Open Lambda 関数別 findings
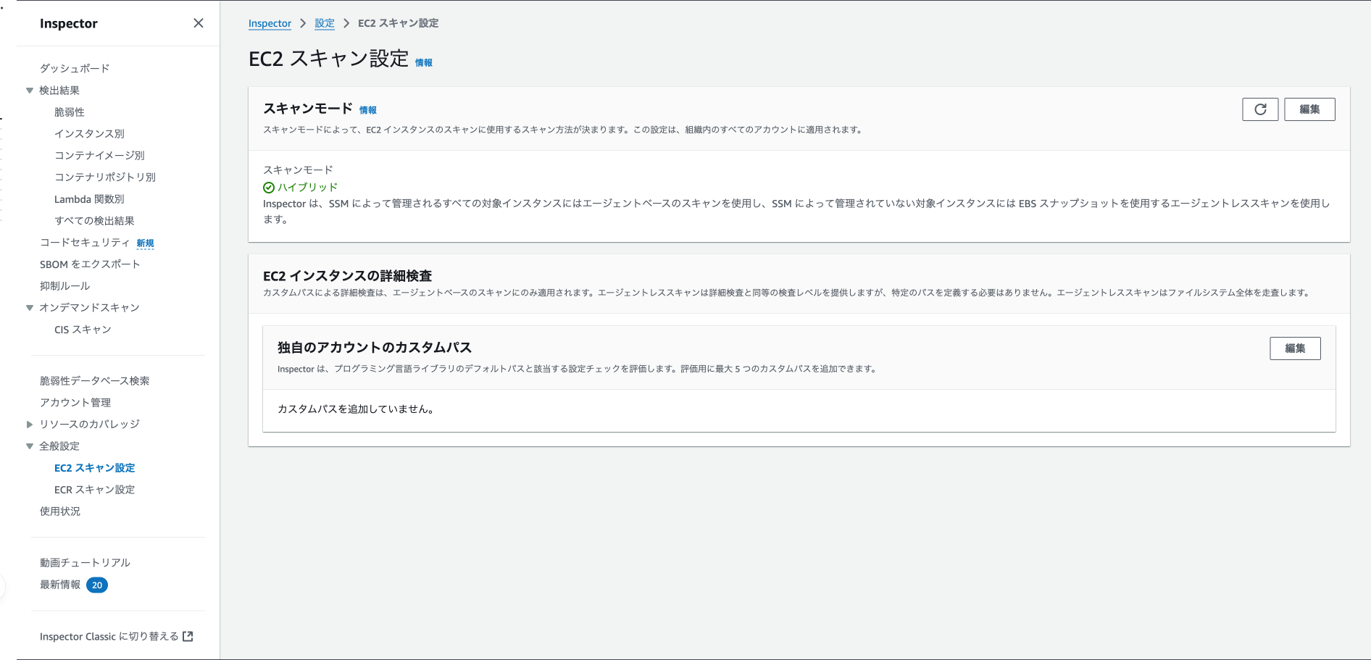 tap(89, 199)
